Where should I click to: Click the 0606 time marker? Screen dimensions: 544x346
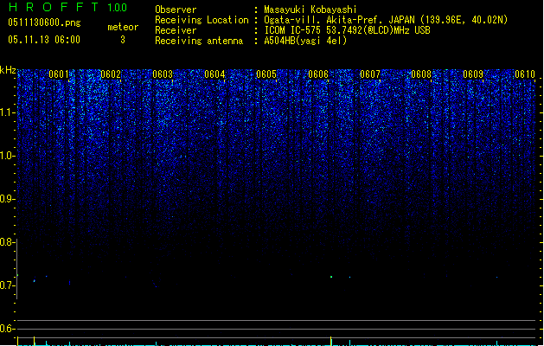[x=318, y=74]
